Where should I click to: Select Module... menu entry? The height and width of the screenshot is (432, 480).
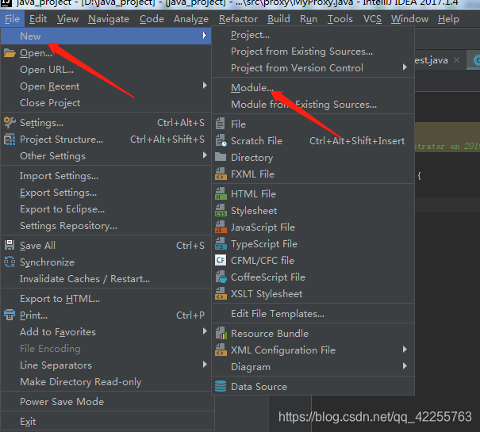pos(313,88)
